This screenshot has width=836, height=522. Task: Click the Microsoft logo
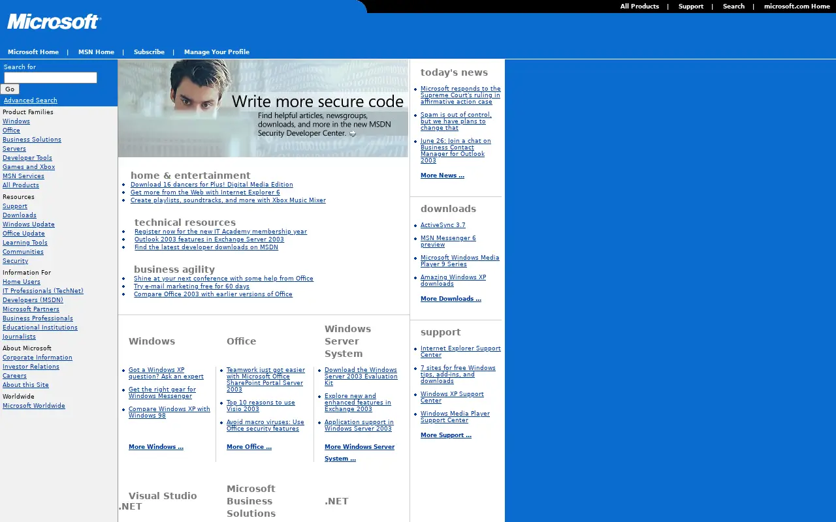54,22
